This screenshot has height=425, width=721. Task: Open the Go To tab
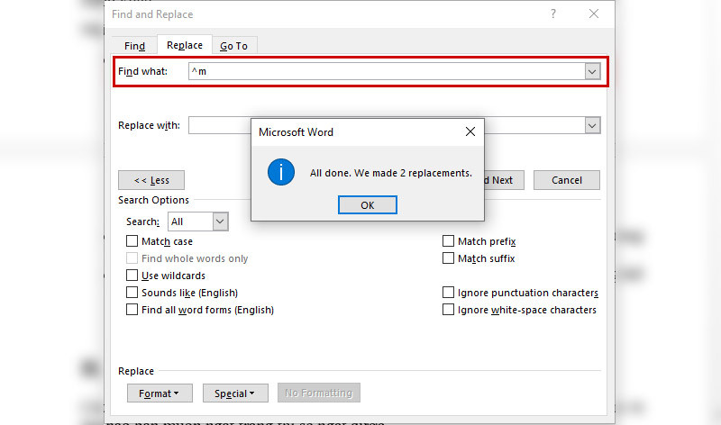[233, 46]
